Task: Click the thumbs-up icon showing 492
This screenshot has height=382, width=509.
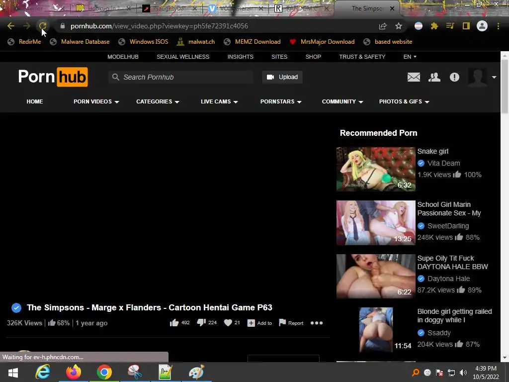Action: point(174,322)
